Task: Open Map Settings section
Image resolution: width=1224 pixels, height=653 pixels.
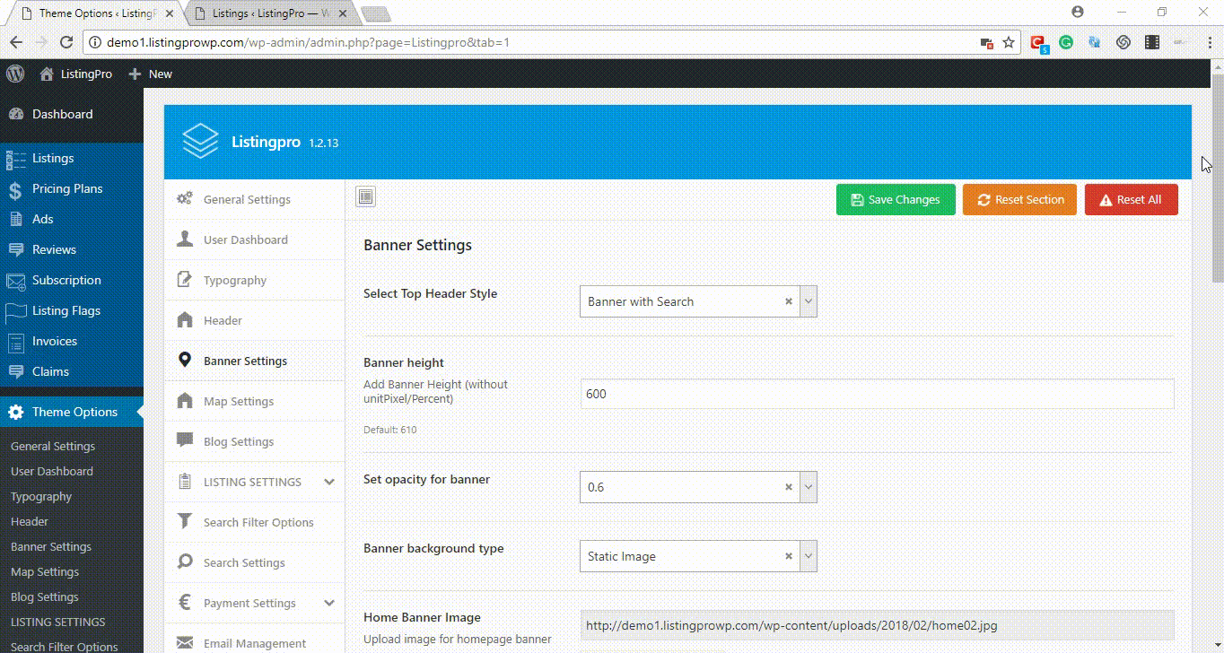Action: pyautogui.click(x=255, y=401)
